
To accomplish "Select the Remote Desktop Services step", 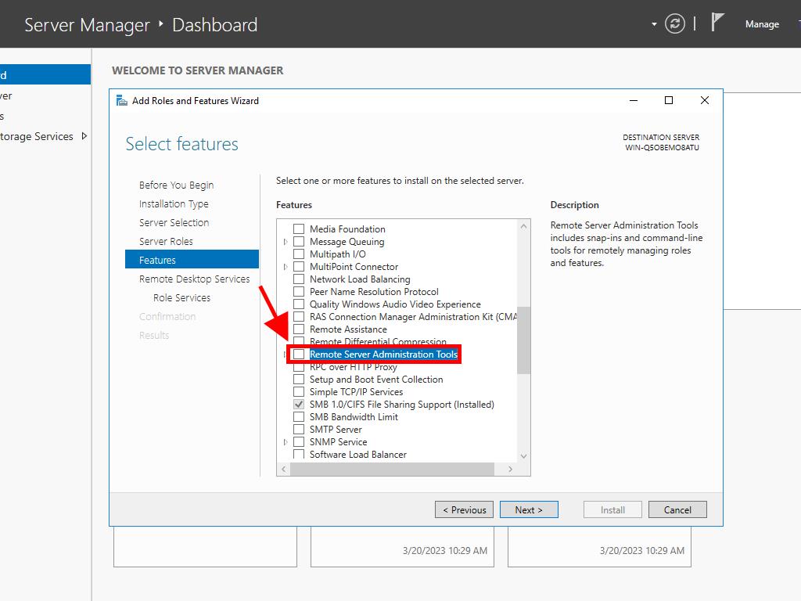I will pyautogui.click(x=194, y=279).
